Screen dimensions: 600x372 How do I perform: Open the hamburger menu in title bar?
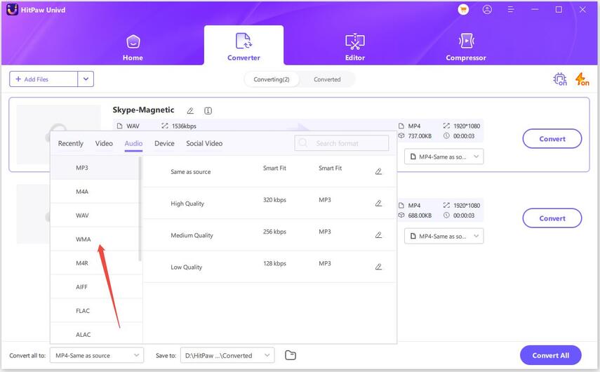click(x=512, y=10)
